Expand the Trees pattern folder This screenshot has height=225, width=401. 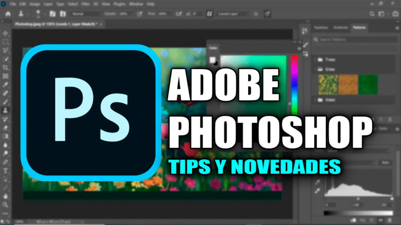[x=315, y=59]
